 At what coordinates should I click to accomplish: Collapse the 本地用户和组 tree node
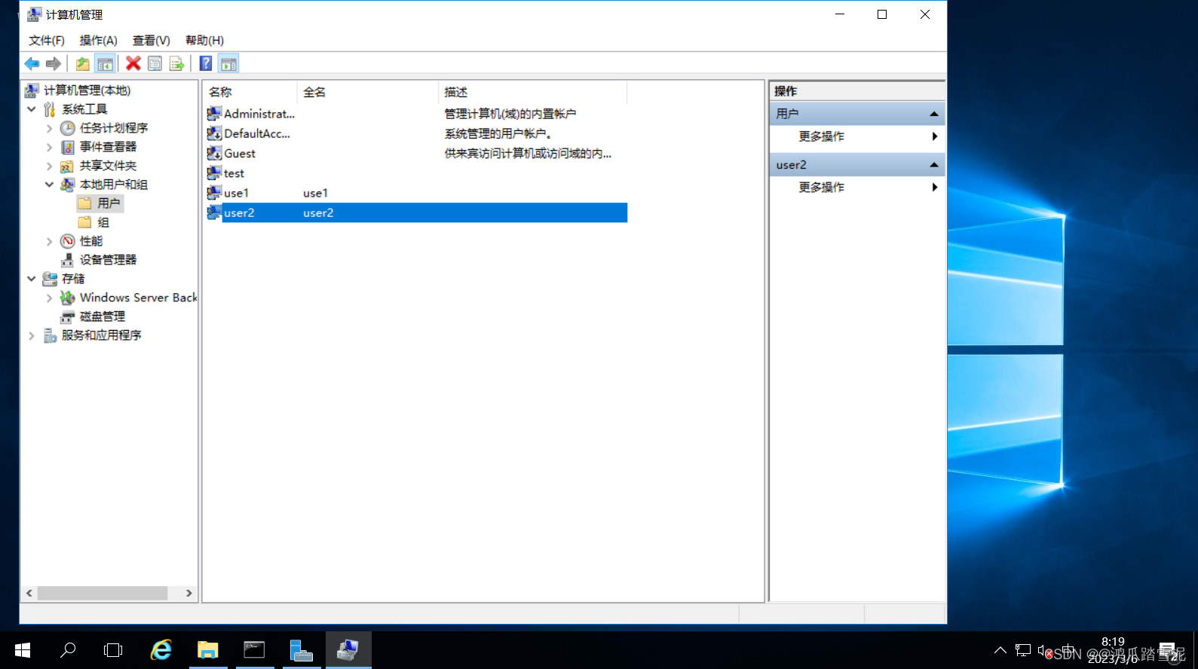coord(50,185)
